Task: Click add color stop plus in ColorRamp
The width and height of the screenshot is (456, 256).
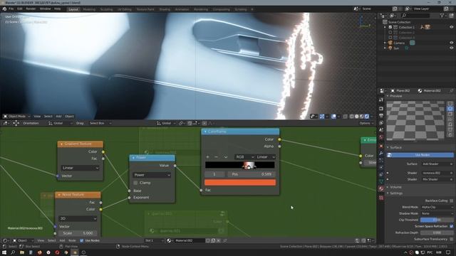Action: click(207, 156)
